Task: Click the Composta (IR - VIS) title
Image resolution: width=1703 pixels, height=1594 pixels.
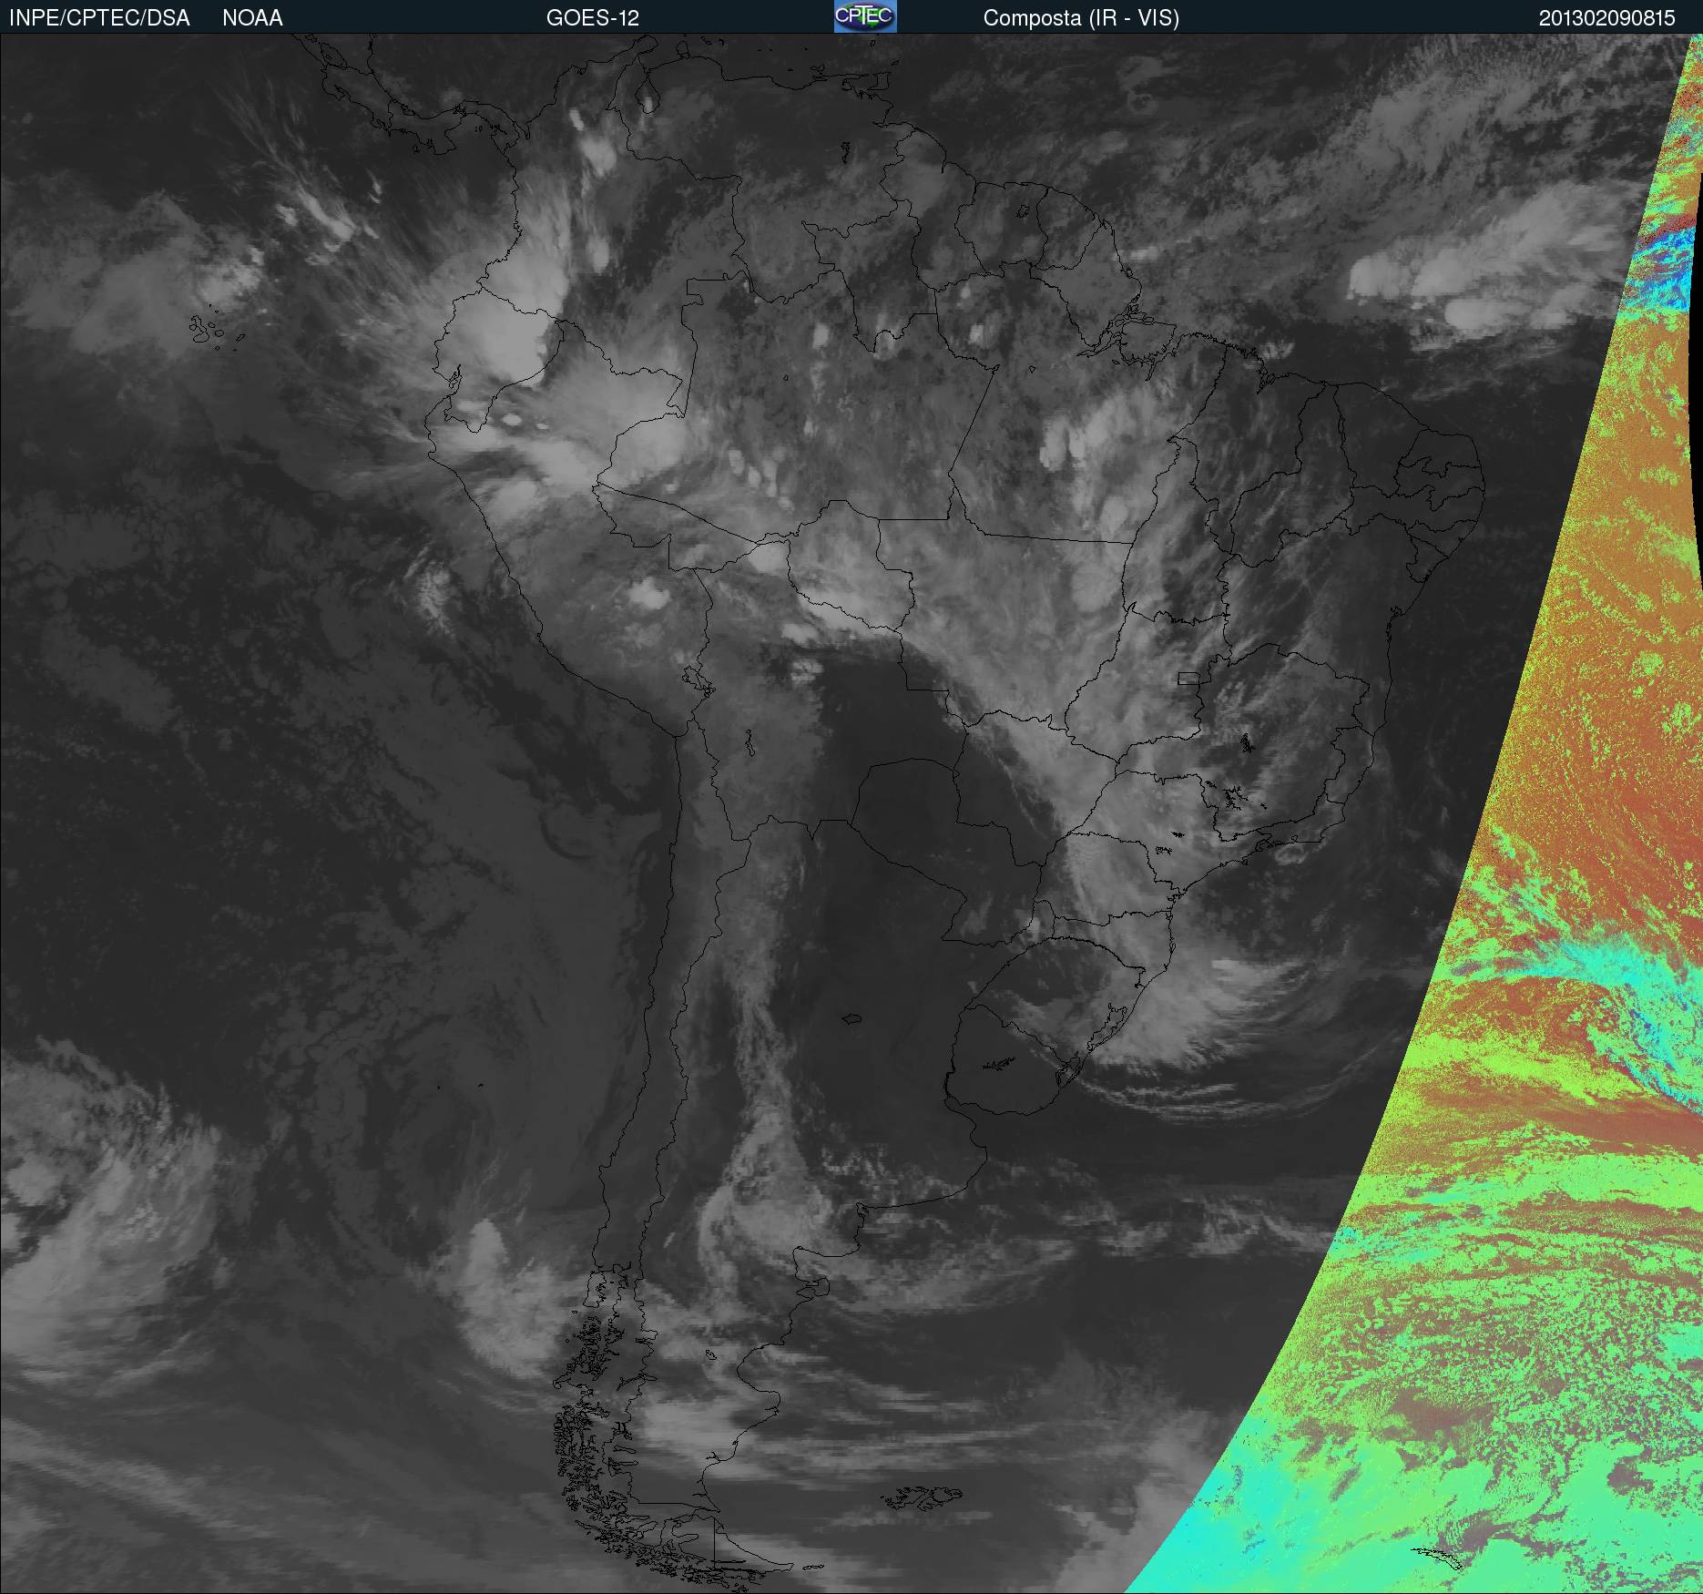Action: coord(1081,18)
